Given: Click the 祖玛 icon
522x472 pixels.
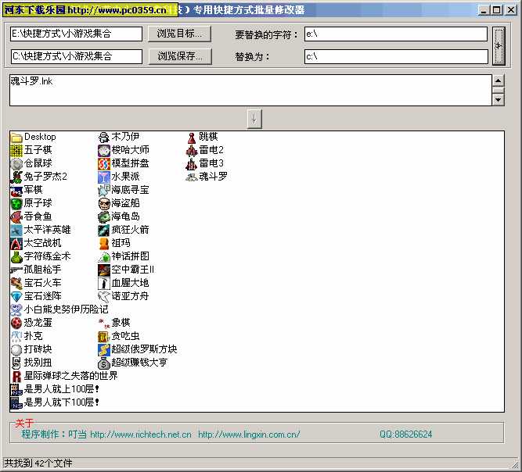Looking at the screenshot, I should pos(104,243).
